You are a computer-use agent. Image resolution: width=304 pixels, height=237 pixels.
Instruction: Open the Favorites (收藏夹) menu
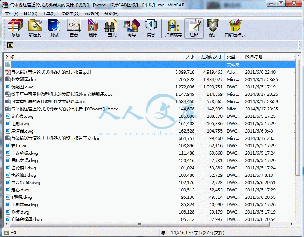point(70,14)
